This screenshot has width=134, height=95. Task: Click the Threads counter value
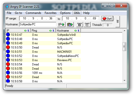108,25
